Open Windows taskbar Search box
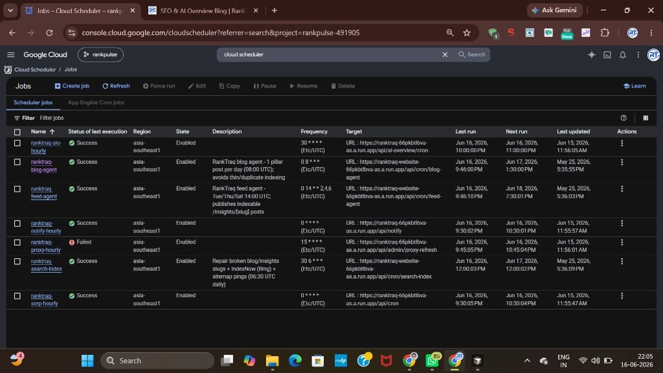This screenshot has width=663, height=373. pyautogui.click(x=157, y=361)
